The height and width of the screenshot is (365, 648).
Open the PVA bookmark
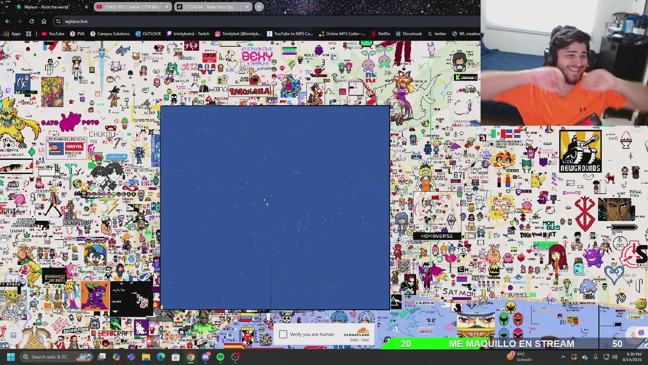point(77,34)
